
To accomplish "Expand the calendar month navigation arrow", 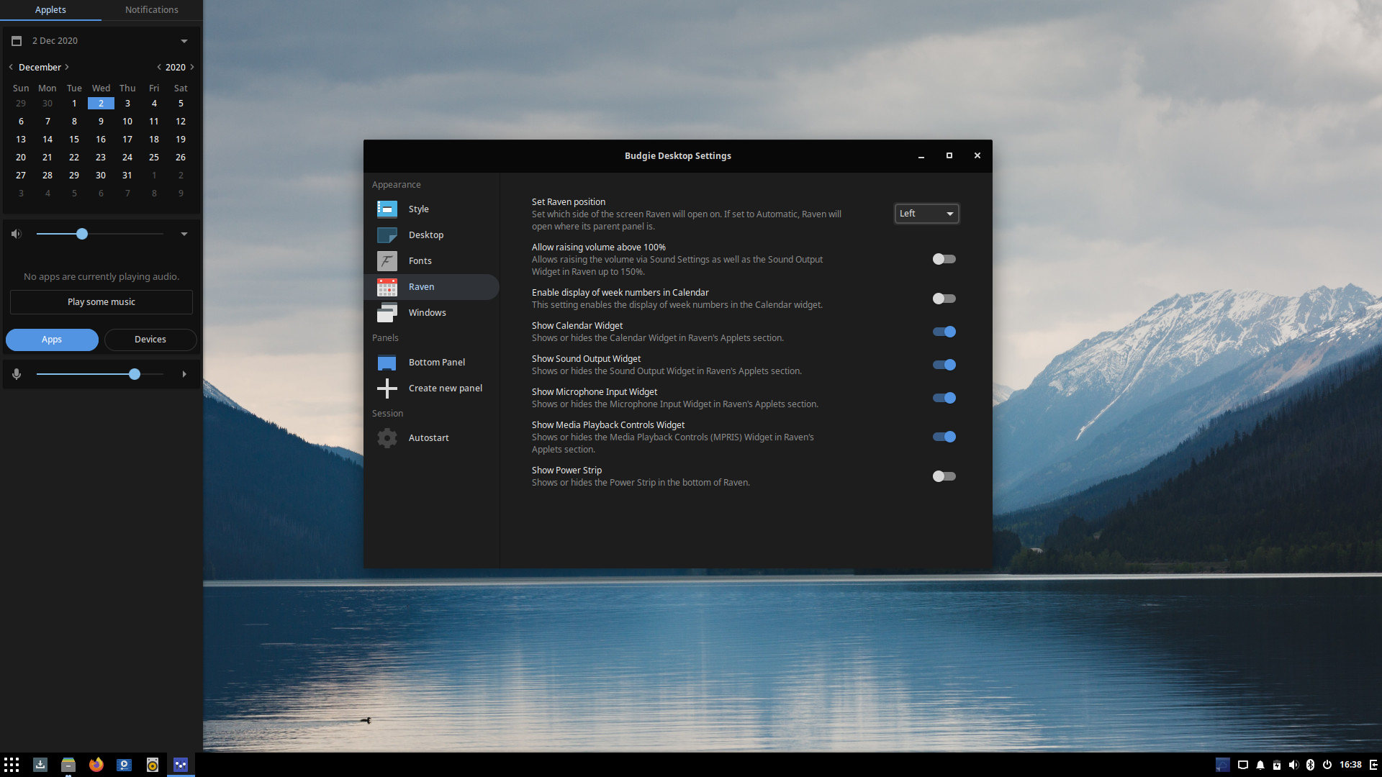I will [x=68, y=66].
